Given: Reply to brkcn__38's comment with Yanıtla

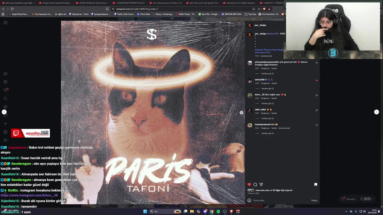Looking at the screenshot, I should (x=274, y=98).
